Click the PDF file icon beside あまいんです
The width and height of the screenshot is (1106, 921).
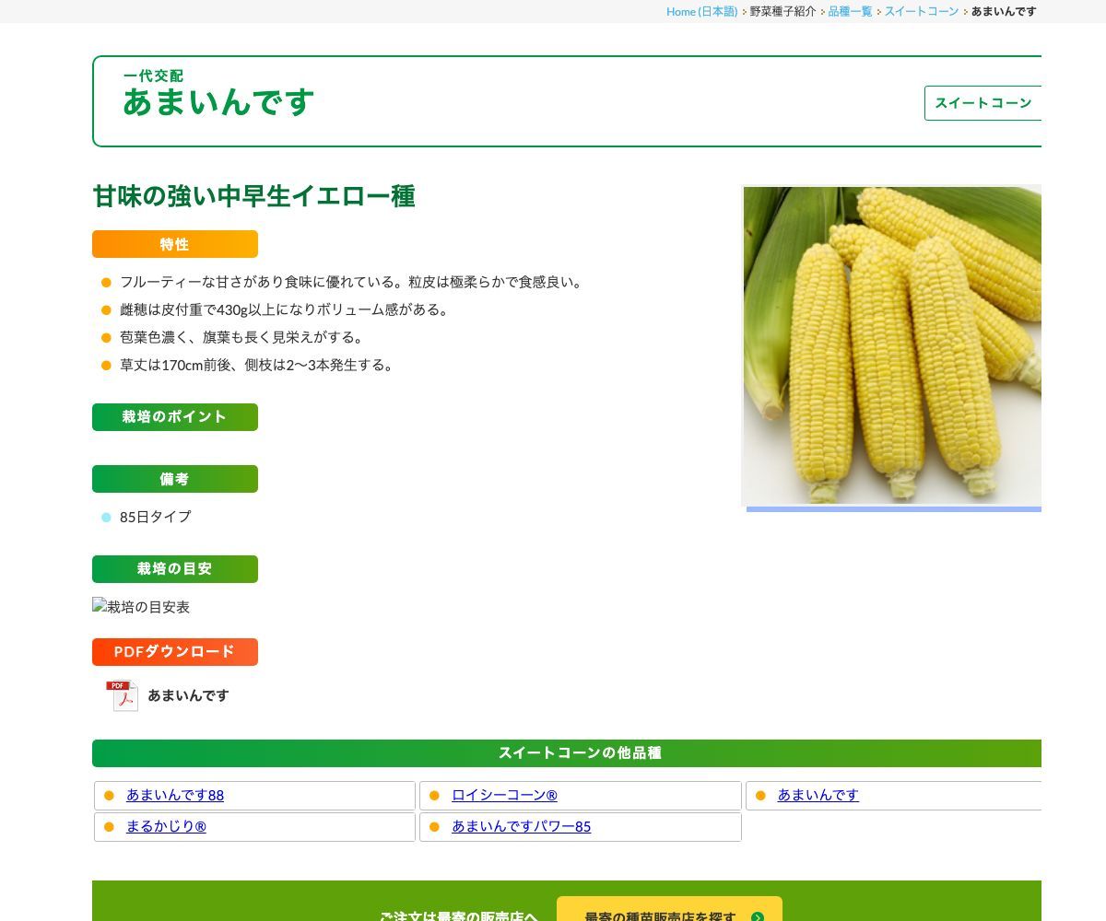tap(122, 695)
